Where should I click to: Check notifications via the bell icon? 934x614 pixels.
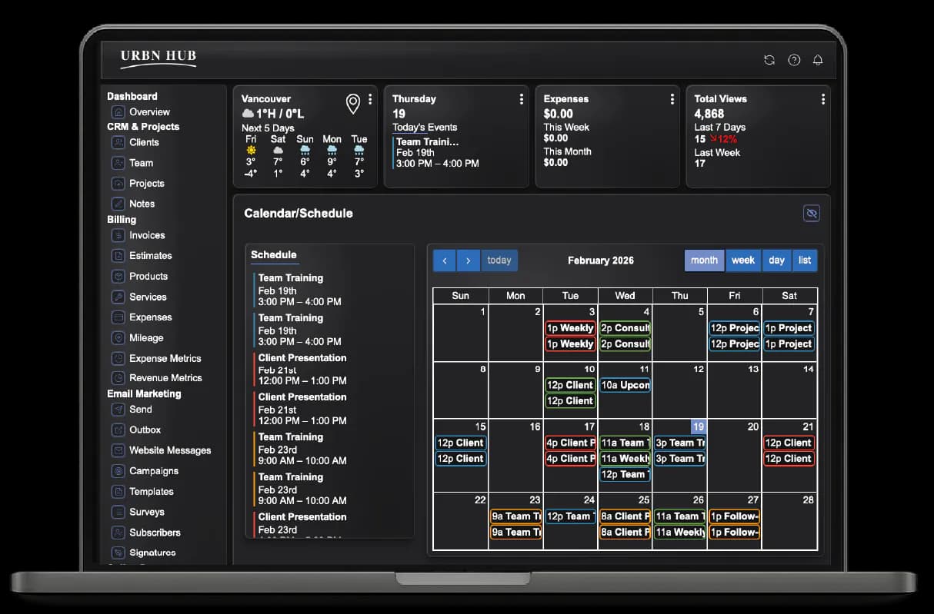click(818, 59)
